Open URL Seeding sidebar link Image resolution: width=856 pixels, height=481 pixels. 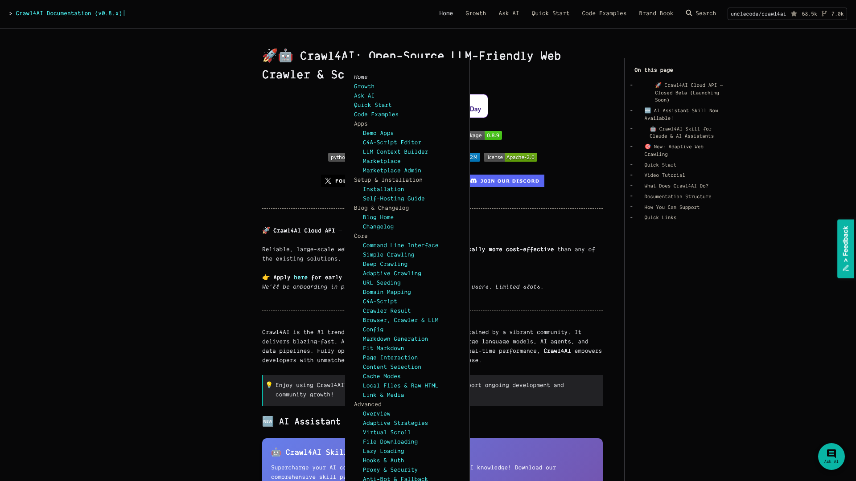point(382,283)
